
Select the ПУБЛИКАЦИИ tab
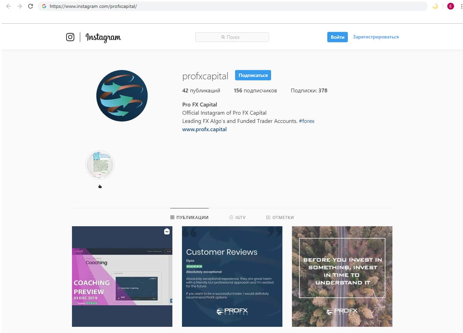(x=190, y=217)
